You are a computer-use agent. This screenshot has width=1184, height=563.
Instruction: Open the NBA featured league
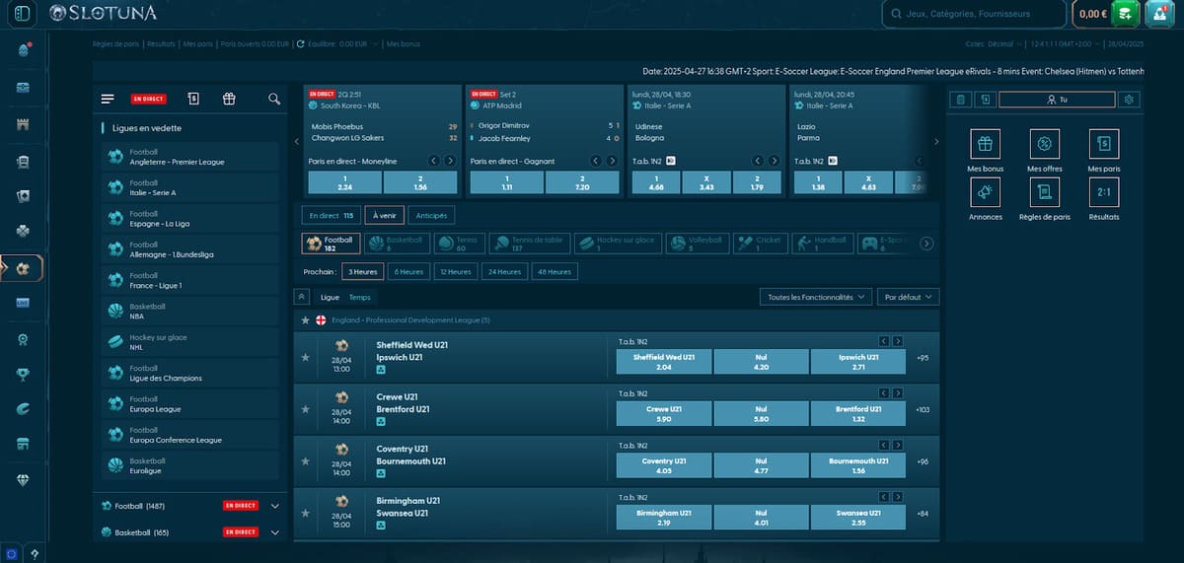190,312
